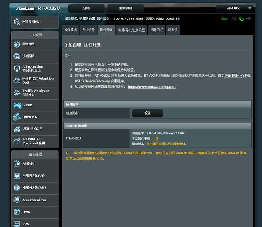262x227 pixels.
Task: Click current version 3.0.0.4.384_9385-g3c17293 text
Action: coord(158,133)
